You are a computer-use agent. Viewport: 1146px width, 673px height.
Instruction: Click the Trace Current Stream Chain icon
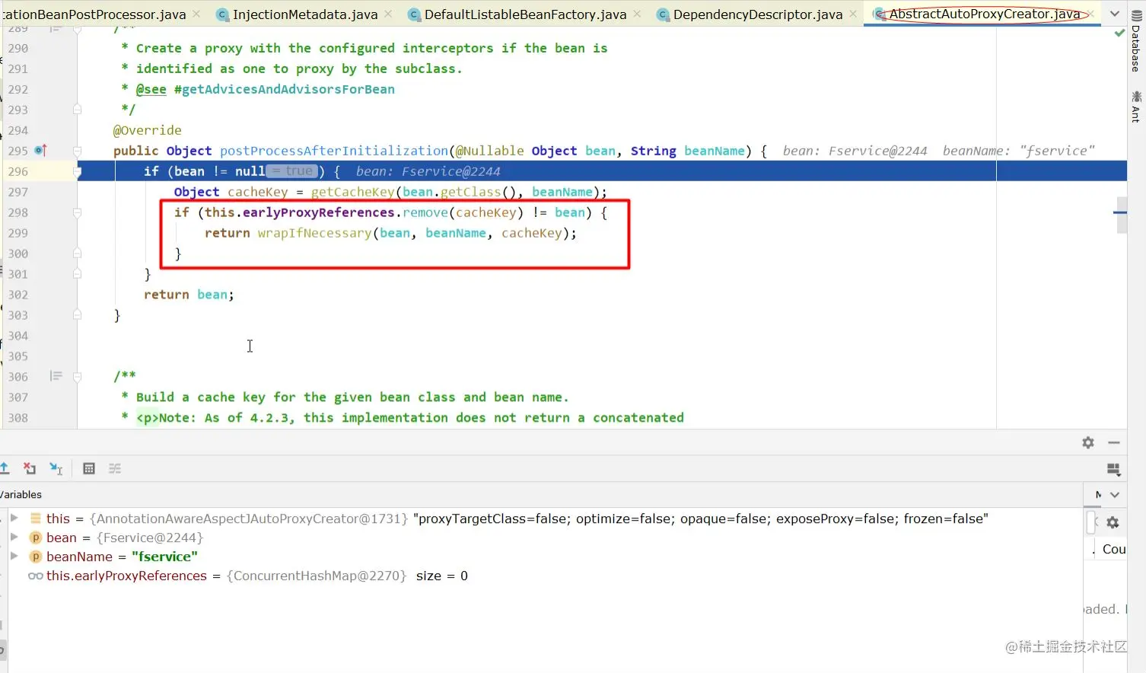115,468
